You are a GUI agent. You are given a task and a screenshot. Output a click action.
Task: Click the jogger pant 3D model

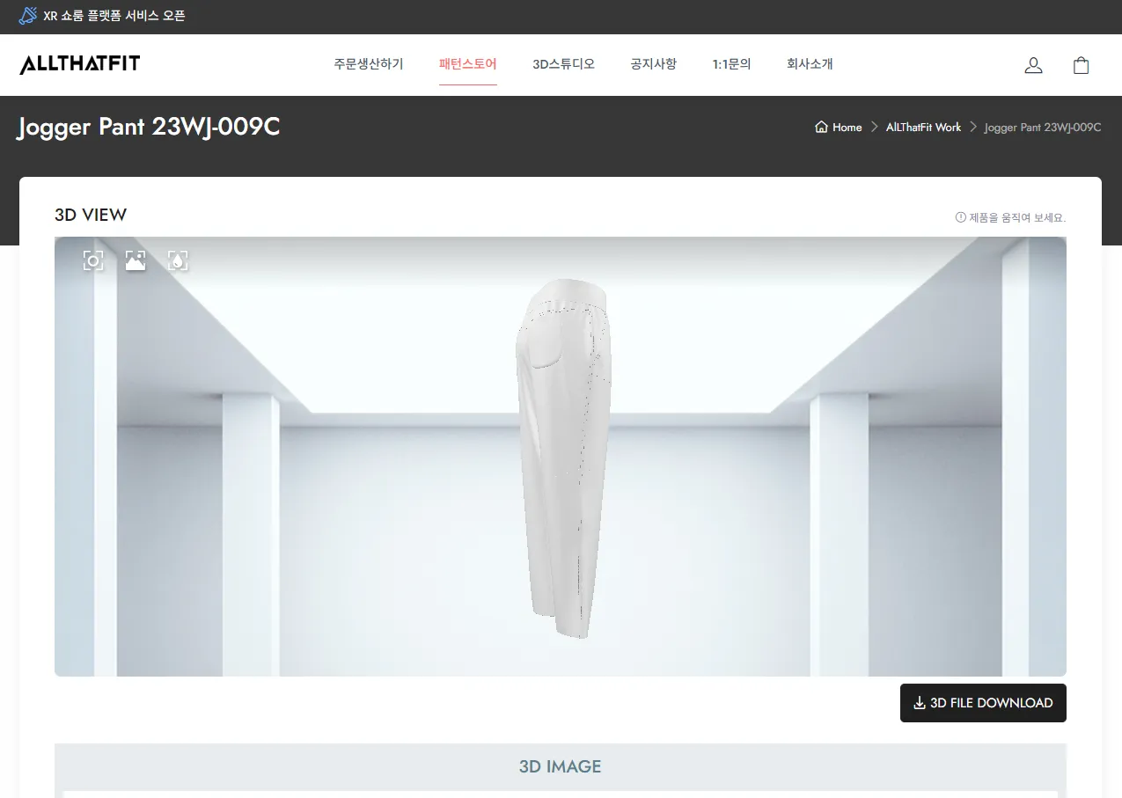click(563, 458)
